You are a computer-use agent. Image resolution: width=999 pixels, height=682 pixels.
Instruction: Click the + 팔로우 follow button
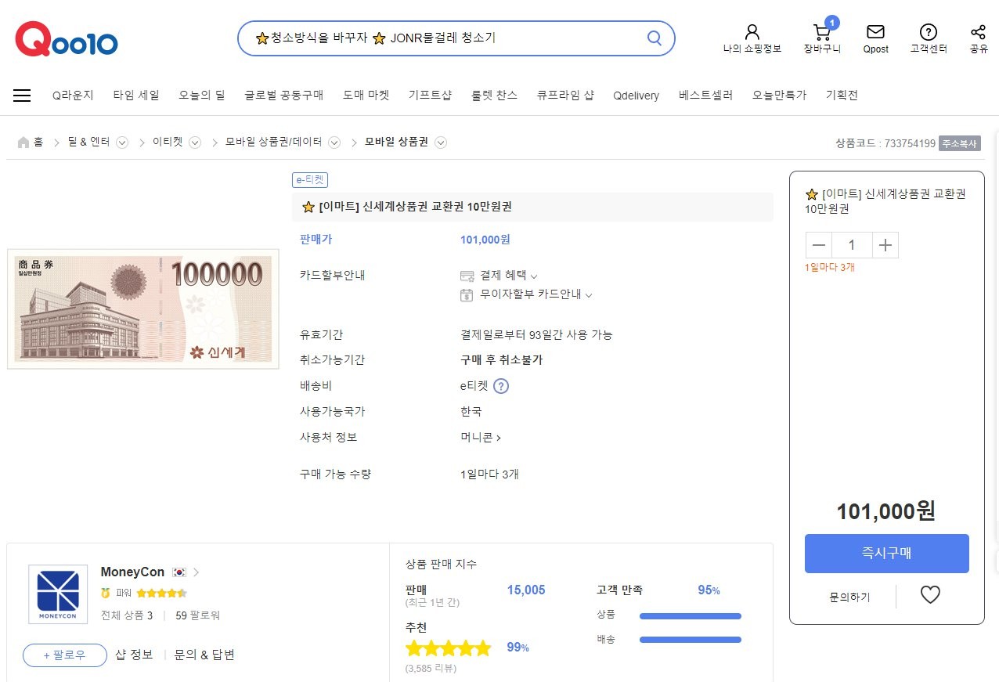(65, 655)
